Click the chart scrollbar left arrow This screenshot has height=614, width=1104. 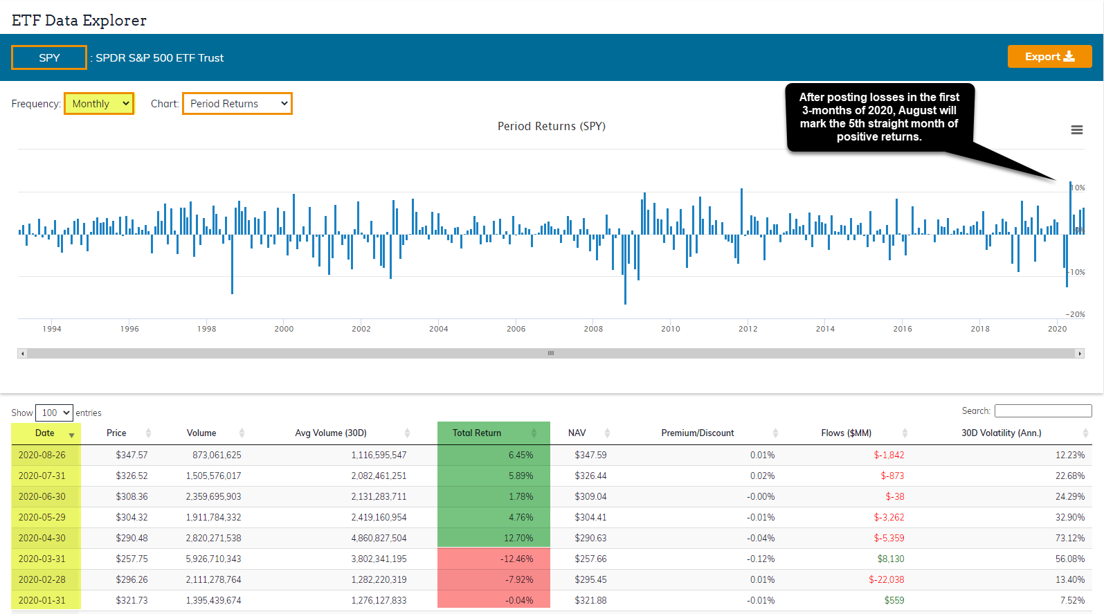[22, 353]
